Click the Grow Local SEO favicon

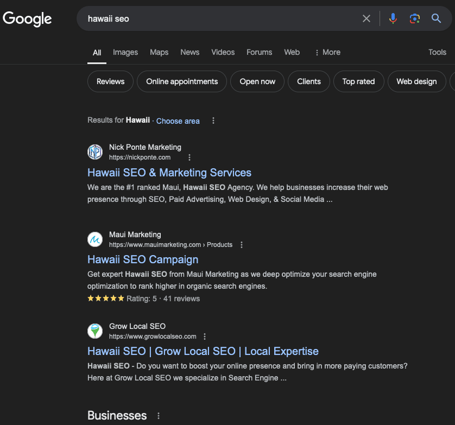coord(95,331)
